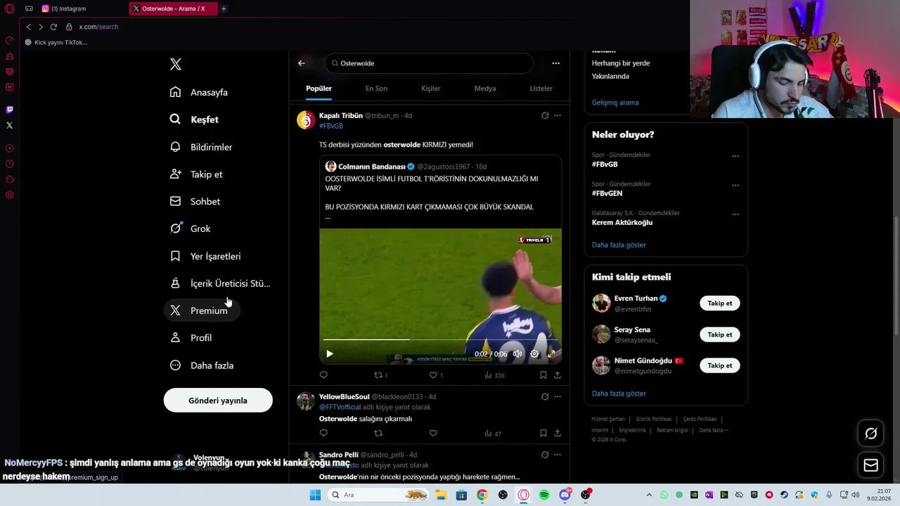Click the Gönderi yayınla button
Screen dimensions: 900x506
(218, 401)
